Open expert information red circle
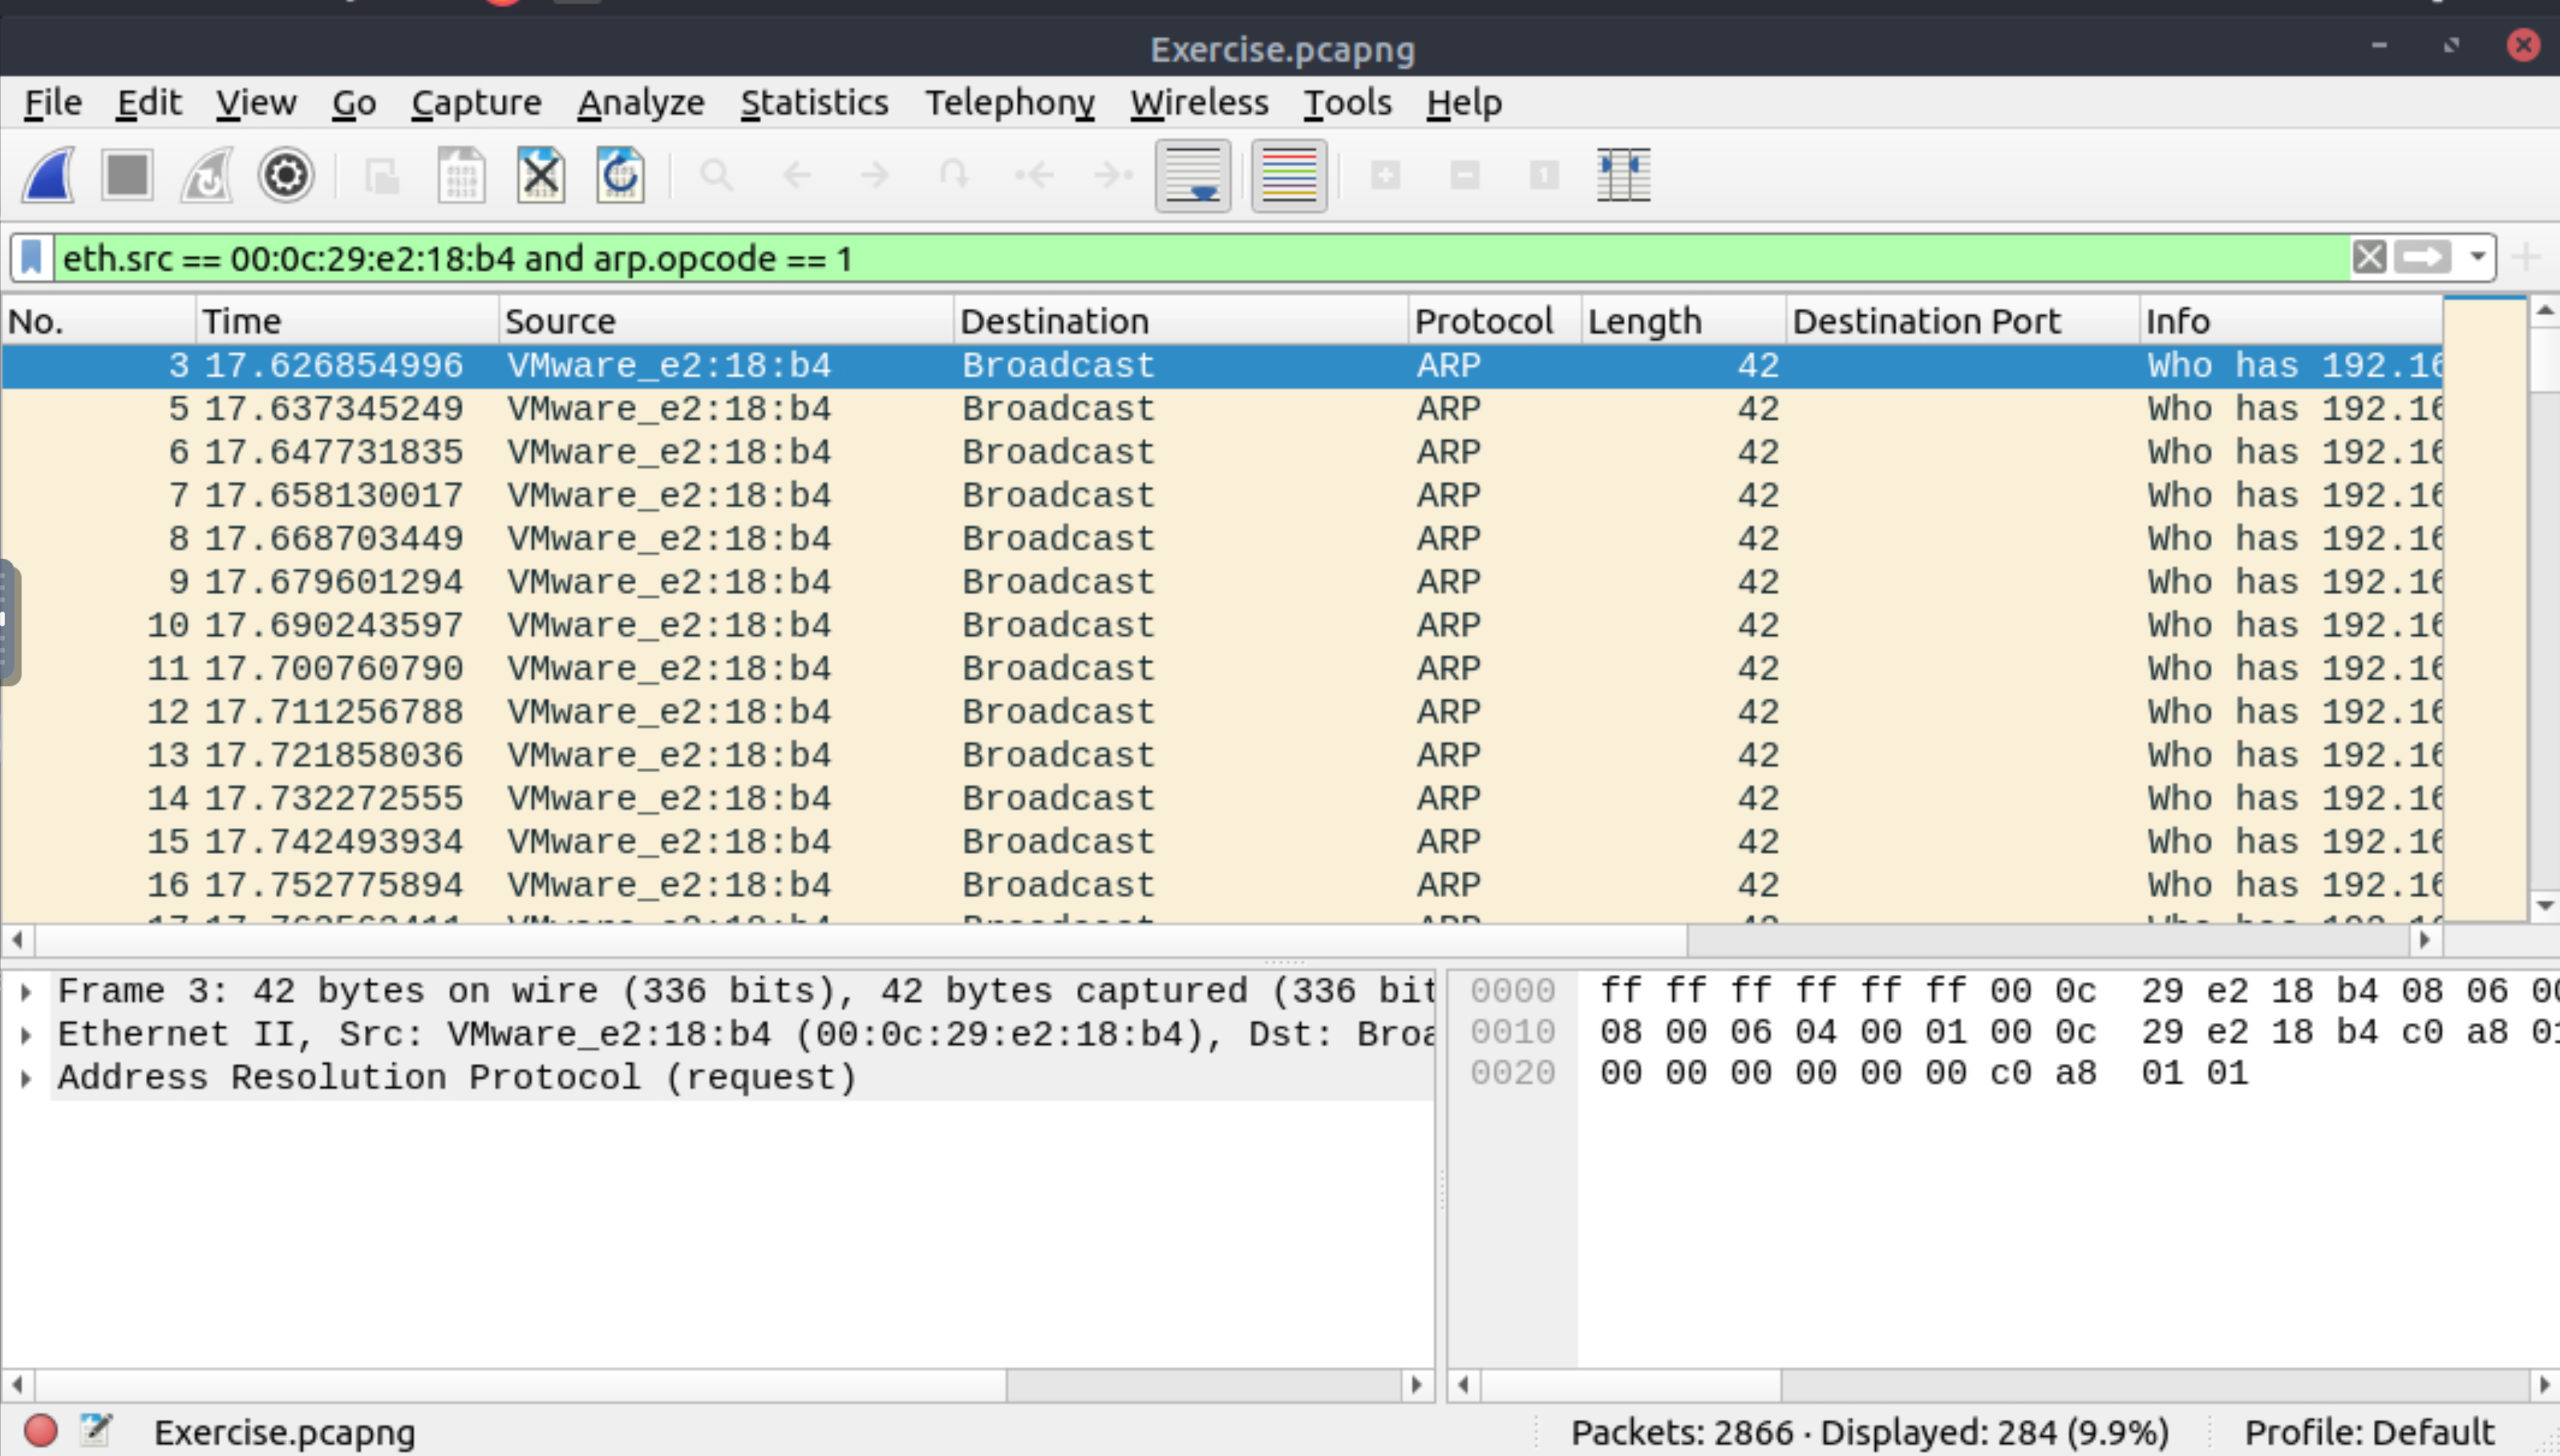Screen dimensions: 2560x1456 pyautogui.click(x=40, y=1431)
